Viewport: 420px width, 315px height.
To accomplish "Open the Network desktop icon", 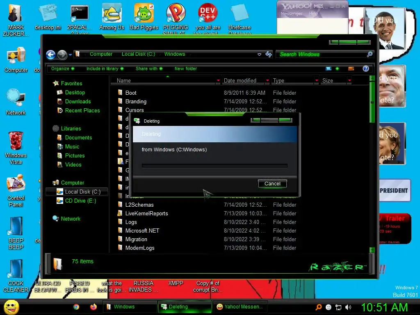I will coord(16,102).
